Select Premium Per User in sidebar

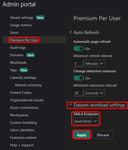coord(24,40)
